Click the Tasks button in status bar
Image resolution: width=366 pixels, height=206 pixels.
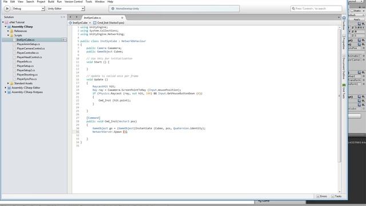pyautogui.click(x=336, y=196)
